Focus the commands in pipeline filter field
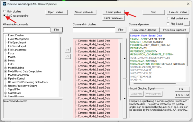The width and height of the screenshot is (193, 122). click(x=94, y=30)
